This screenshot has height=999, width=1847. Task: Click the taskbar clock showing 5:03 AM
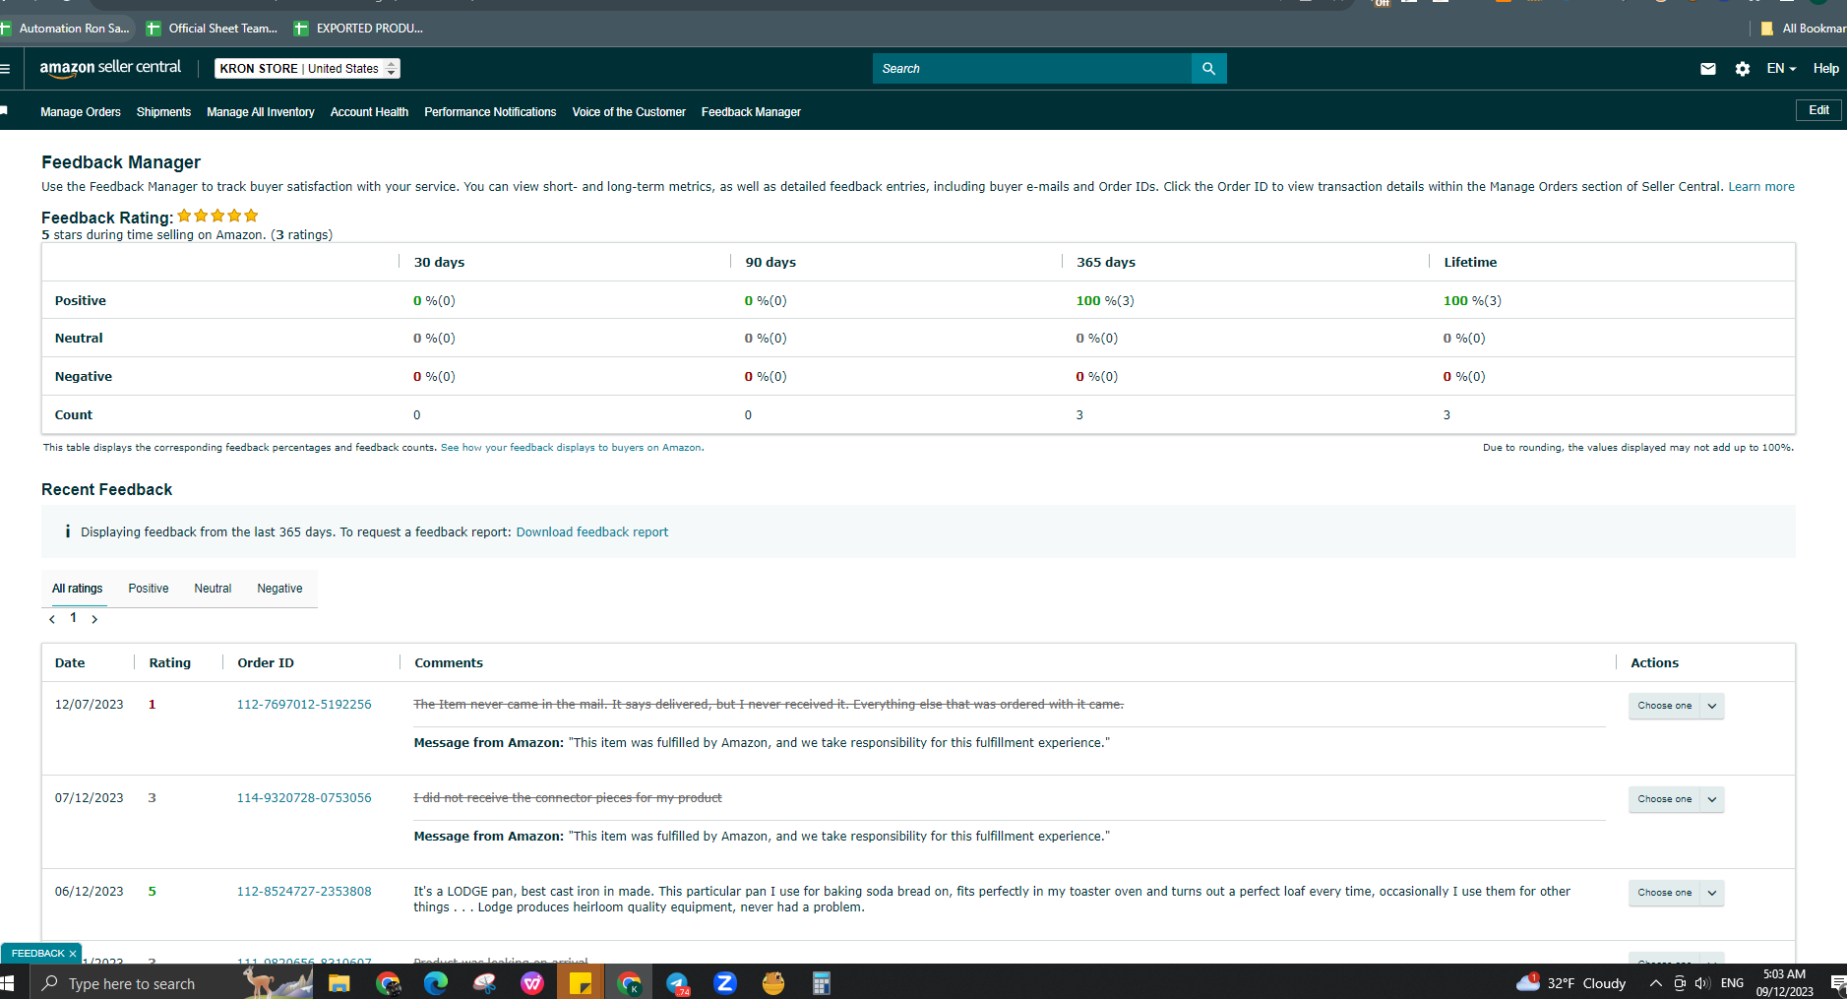(1784, 983)
